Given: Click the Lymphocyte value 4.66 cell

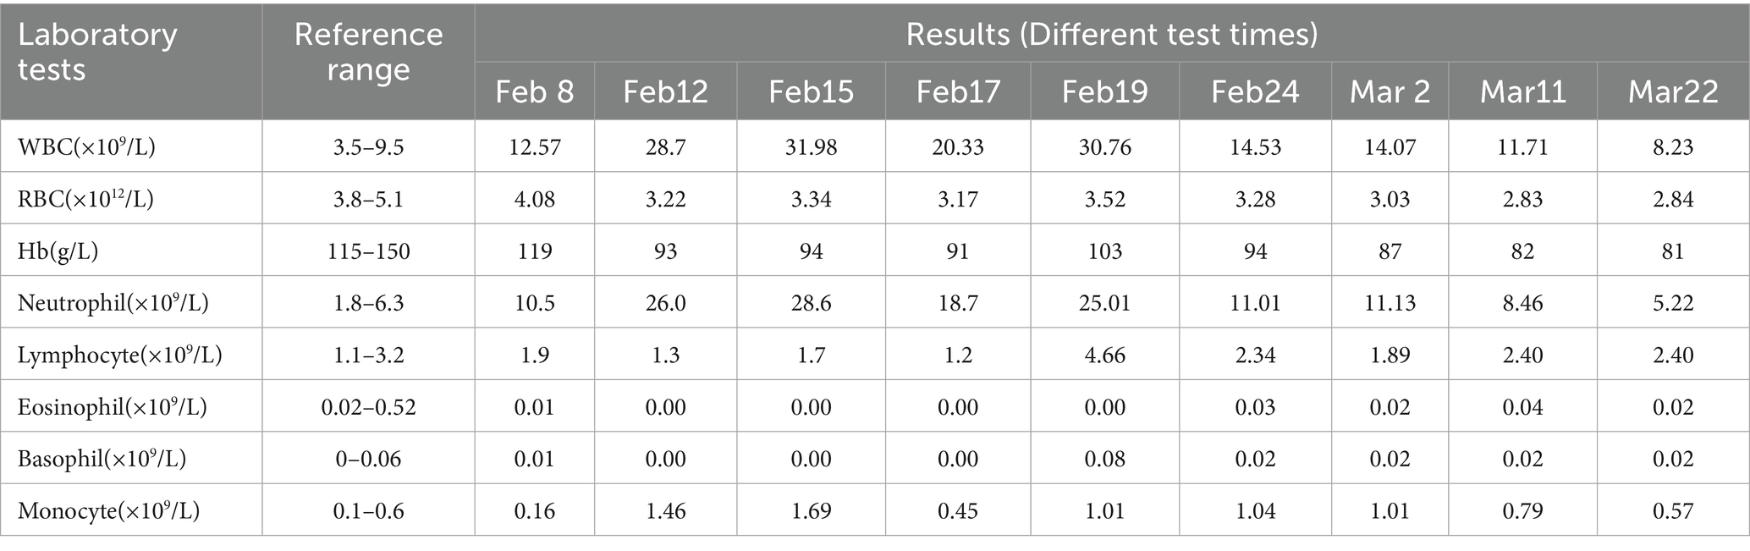Looking at the screenshot, I should pyautogui.click(x=1104, y=355).
